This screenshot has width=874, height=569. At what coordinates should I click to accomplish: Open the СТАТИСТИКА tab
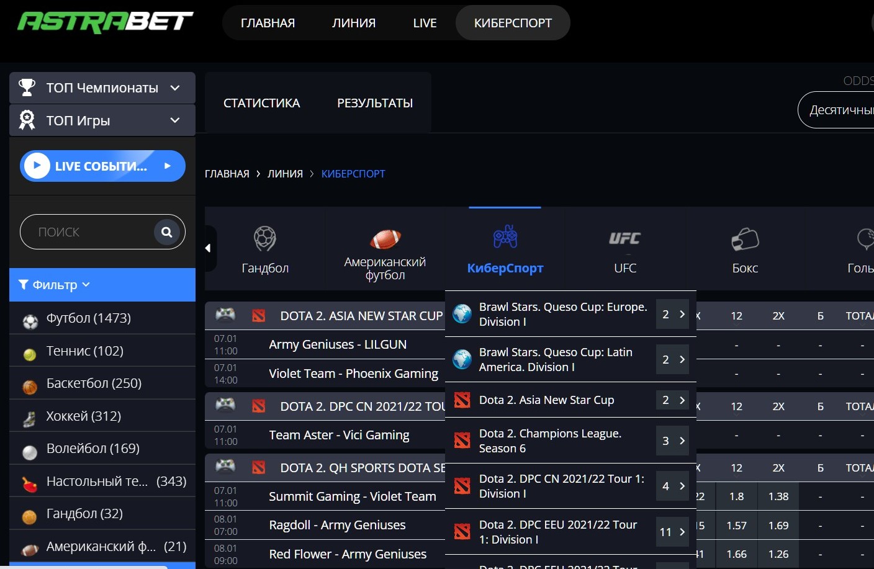pos(261,103)
